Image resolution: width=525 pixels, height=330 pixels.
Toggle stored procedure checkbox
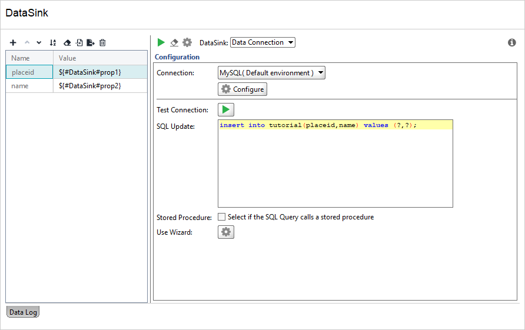tap(222, 217)
